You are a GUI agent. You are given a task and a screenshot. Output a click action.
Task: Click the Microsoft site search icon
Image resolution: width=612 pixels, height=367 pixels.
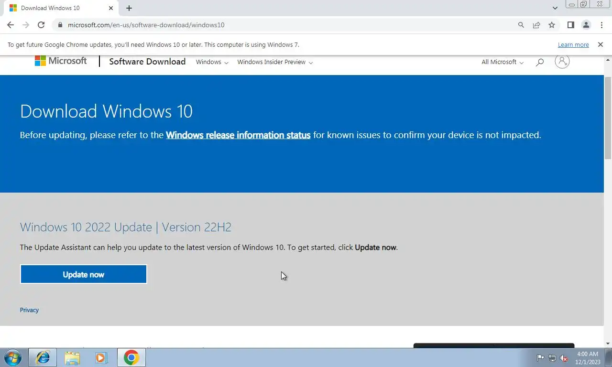540,62
